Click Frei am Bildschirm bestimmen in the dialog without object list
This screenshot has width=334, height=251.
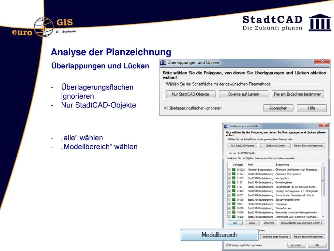[297, 94]
